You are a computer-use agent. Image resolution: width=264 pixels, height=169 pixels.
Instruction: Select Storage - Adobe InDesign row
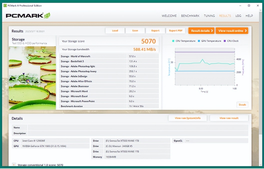pyautogui.click(x=109, y=76)
